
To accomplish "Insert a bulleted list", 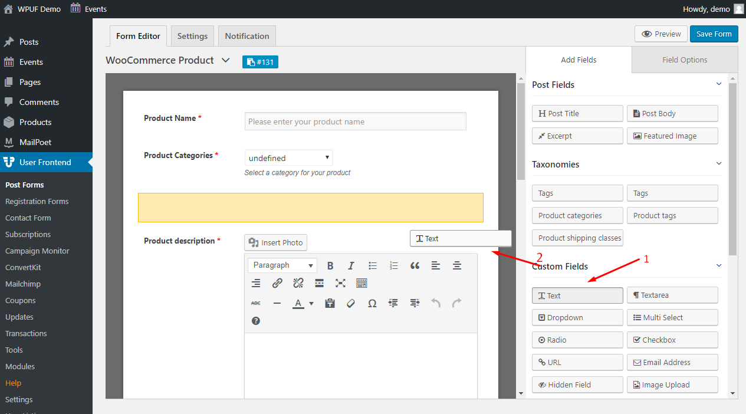I will (x=373, y=265).
